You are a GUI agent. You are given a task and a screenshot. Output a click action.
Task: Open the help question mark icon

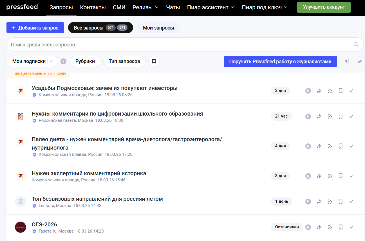click(x=64, y=61)
